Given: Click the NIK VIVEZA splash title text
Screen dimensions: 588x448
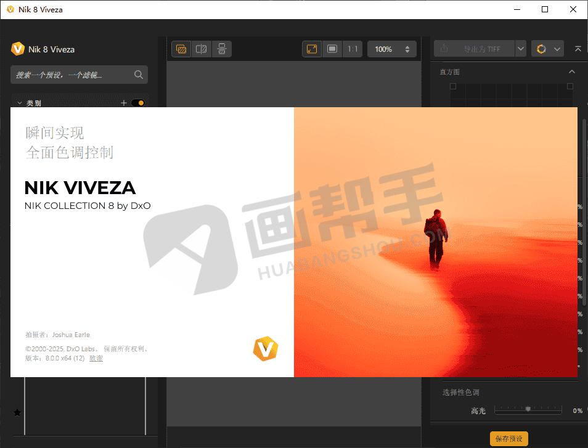Looking at the screenshot, I should click(x=80, y=188).
